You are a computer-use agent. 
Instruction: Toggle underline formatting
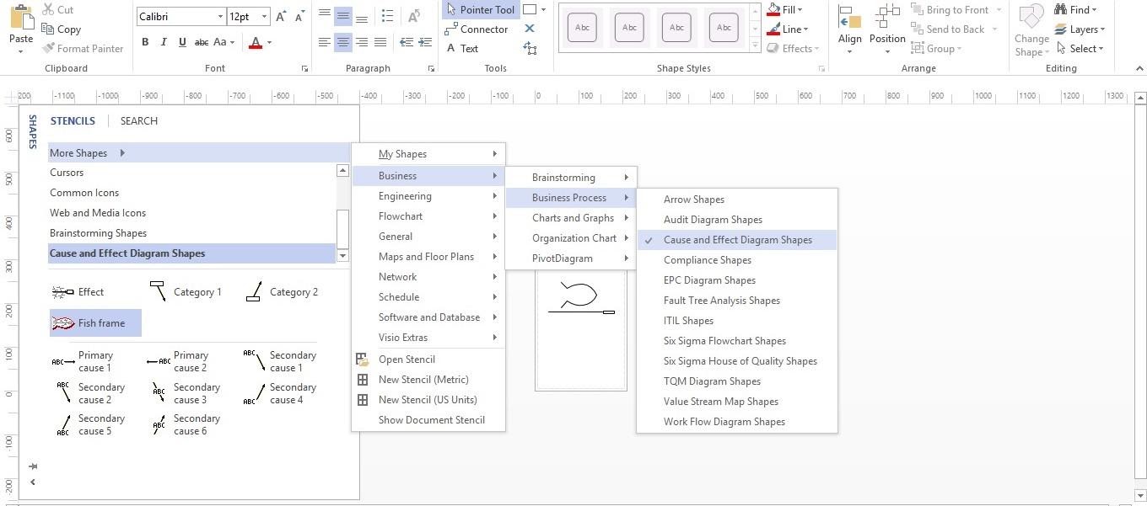point(181,41)
